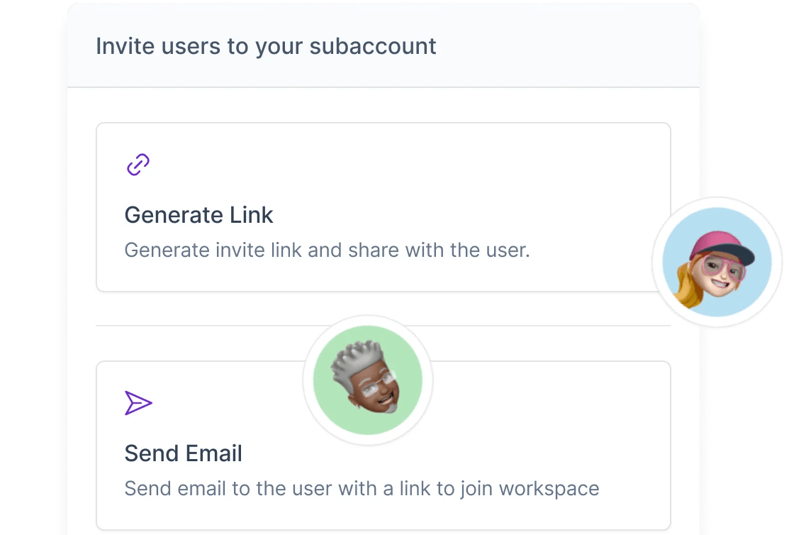
Task: Choose the Send Email option heading
Action: [x=183, y=453]
